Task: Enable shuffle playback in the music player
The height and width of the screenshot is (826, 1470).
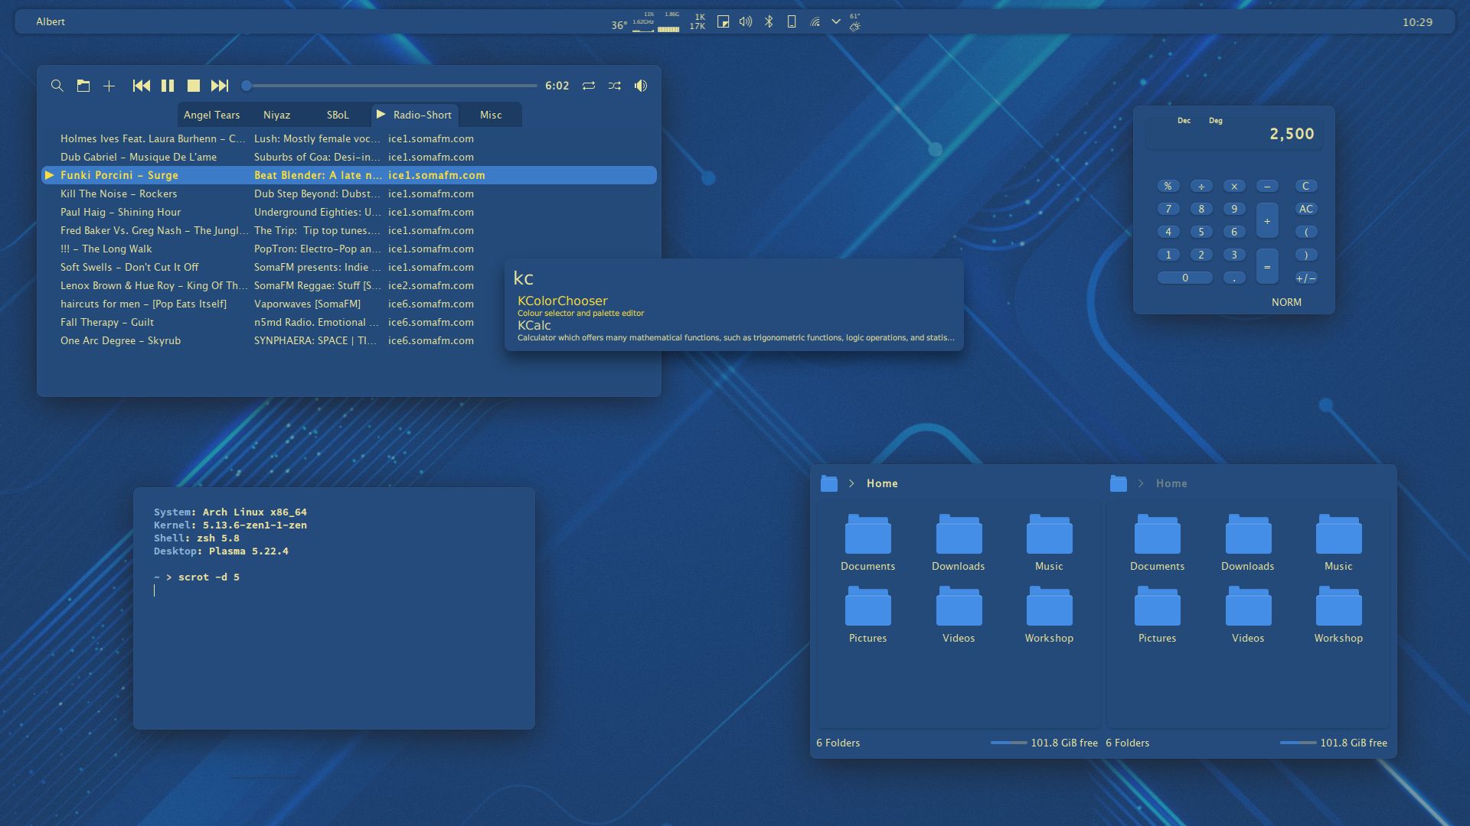Action: (x=616, y=86)
